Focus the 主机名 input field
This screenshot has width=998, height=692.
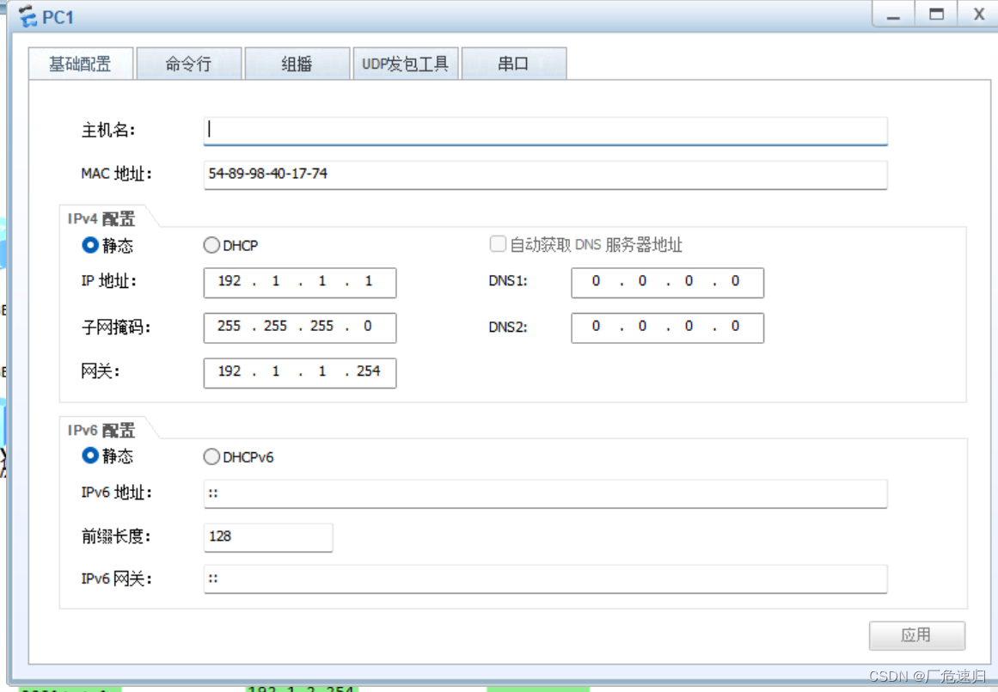coord(545,131)
